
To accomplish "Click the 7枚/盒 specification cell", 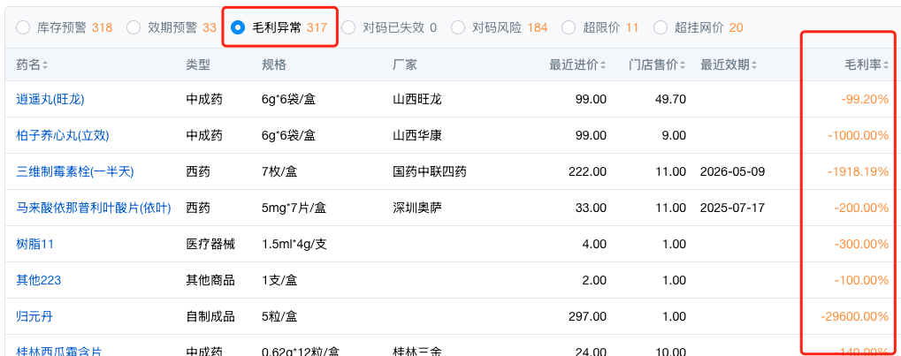I will (279, 171).
